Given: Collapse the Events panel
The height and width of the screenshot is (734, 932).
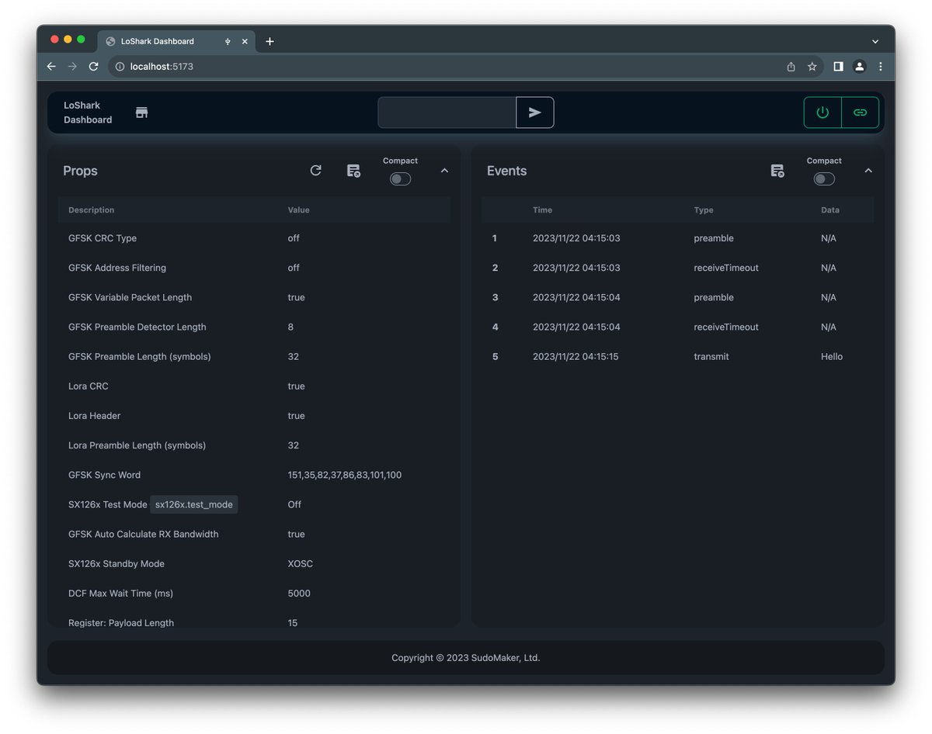Looking at the screenshot, I should coord(868,171).
